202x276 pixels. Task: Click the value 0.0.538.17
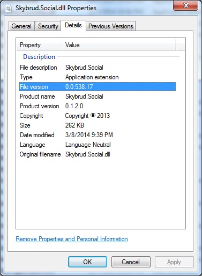click(x=79, y=87)
